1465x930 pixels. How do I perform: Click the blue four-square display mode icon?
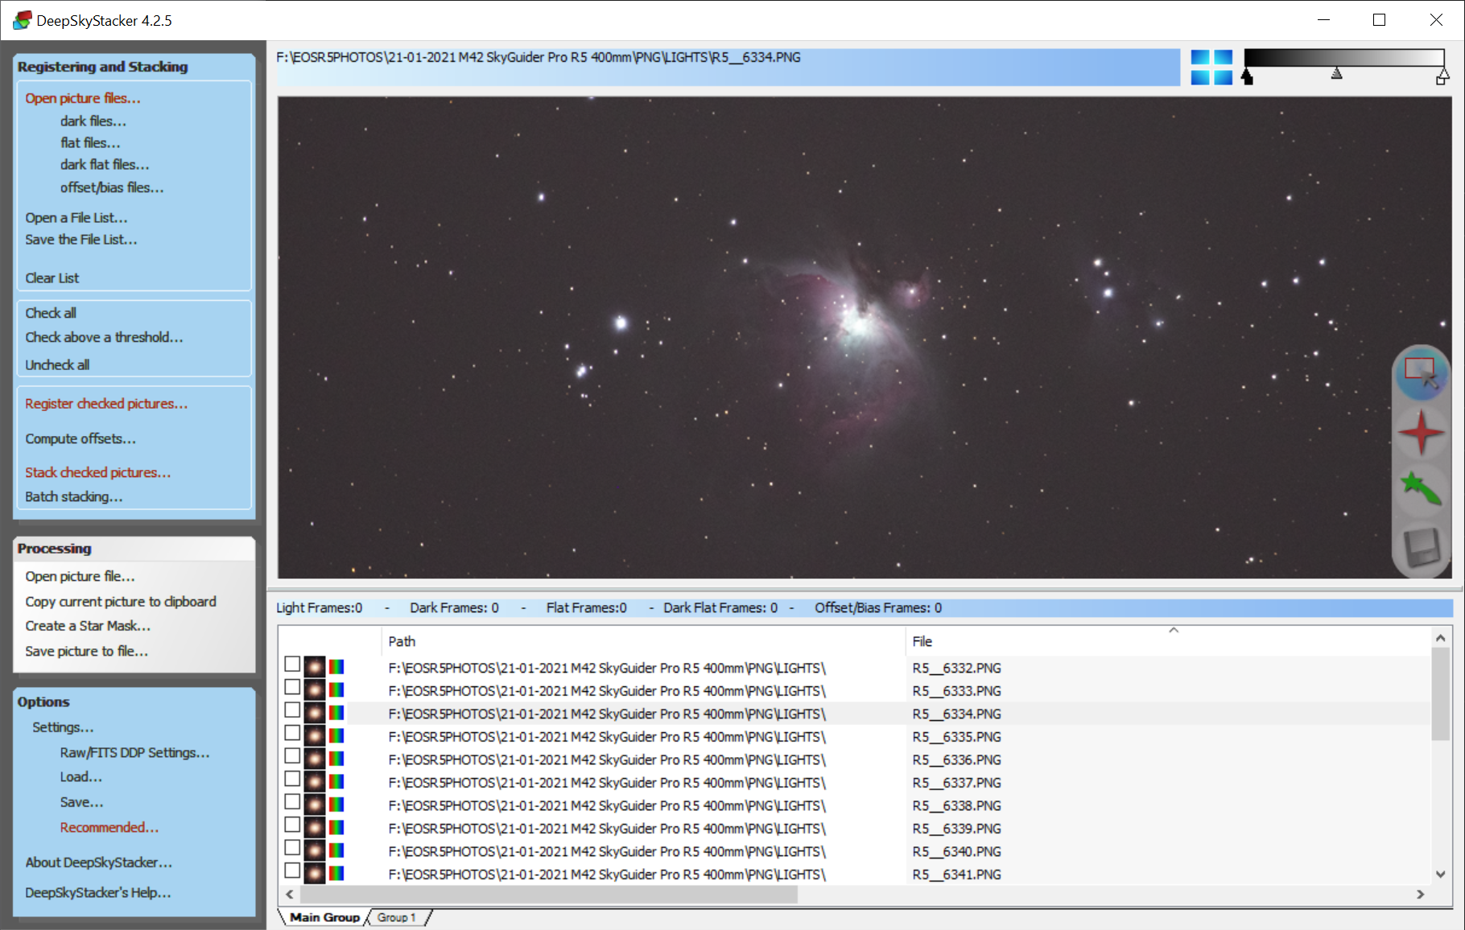1211,67
